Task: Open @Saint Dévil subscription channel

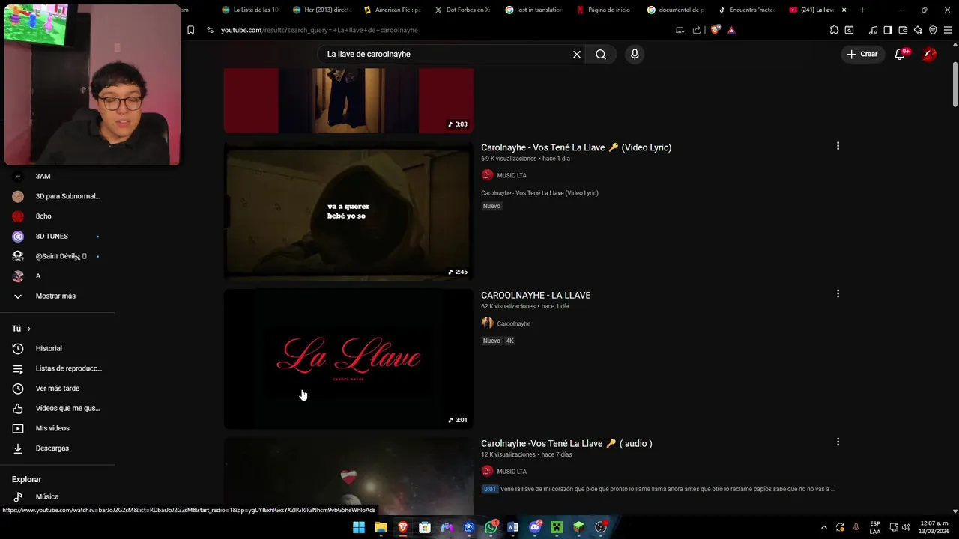Action: point(60,256)
